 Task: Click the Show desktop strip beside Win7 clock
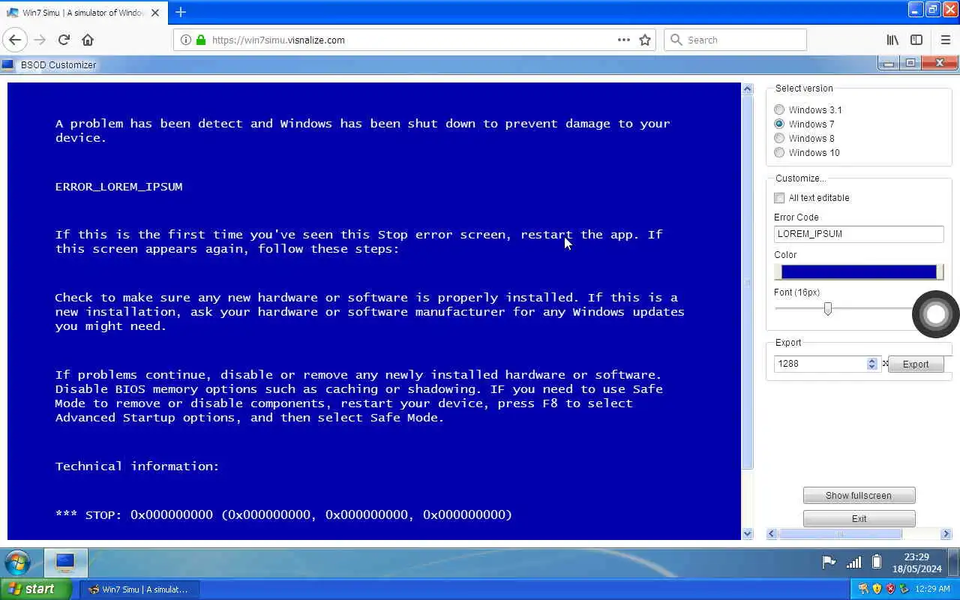[x=955, y=562]
